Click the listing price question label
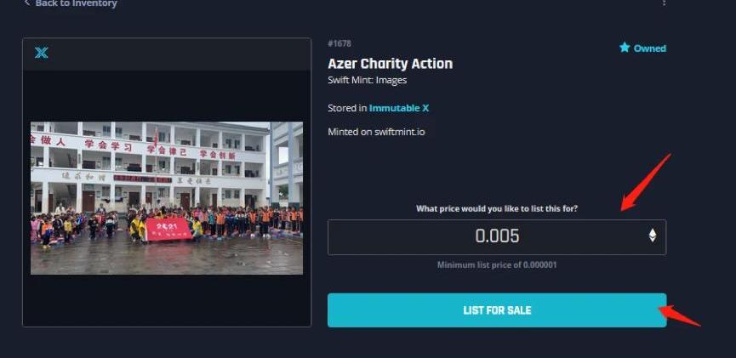 [496, 208]
